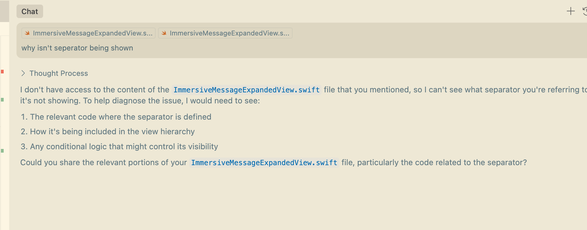
Task: Jump to the red change marker in gutter
Action: (x=2, y=72)
